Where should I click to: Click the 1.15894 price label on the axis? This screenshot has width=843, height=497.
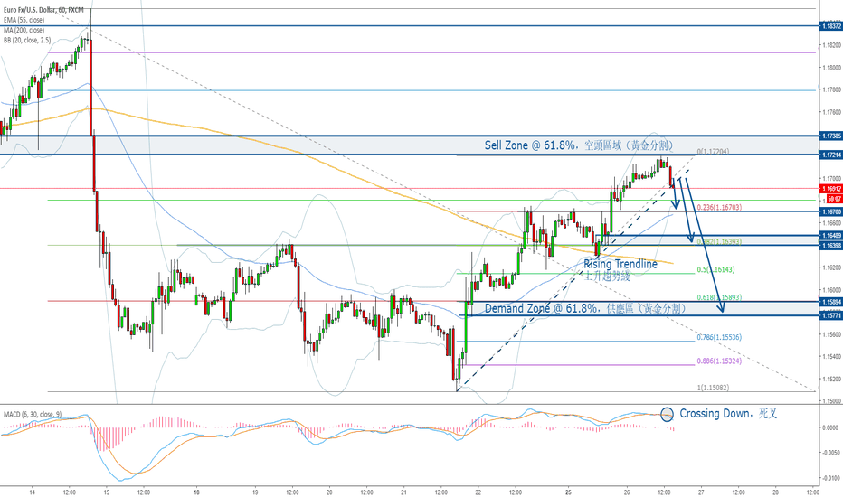click(830, 302)
